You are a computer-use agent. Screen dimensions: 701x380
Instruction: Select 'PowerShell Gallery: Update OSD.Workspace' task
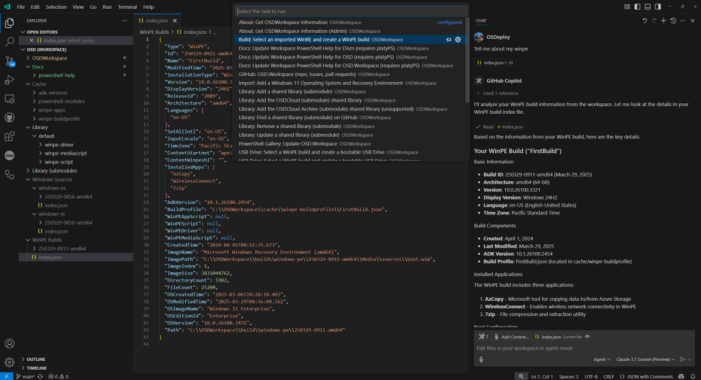[350, 143]
